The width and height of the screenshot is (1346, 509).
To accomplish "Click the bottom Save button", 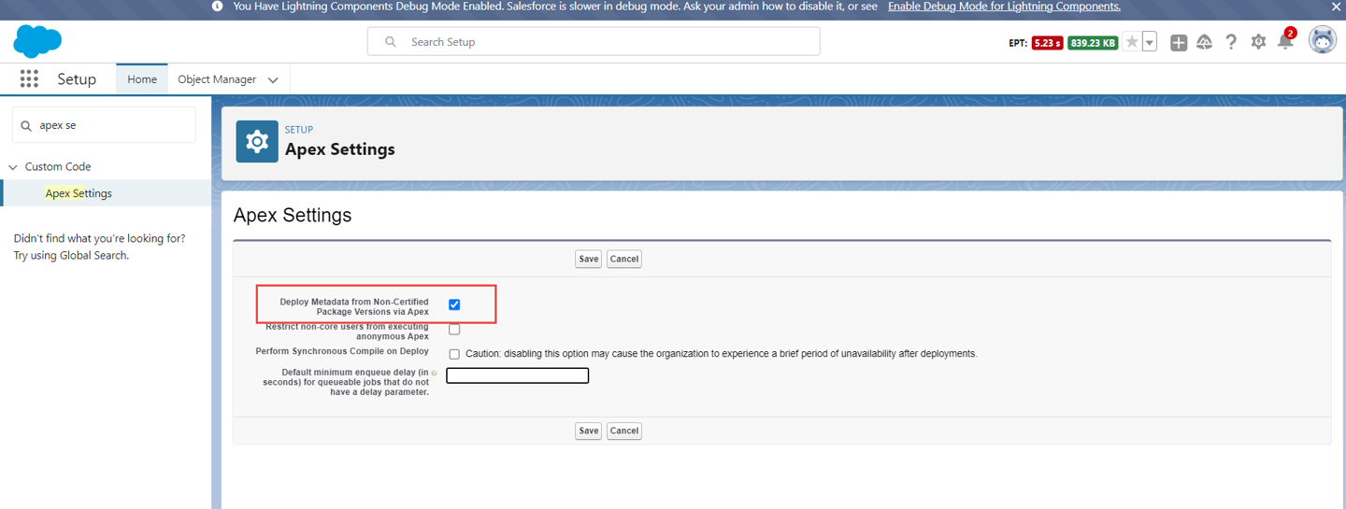I will coord(588,431).
